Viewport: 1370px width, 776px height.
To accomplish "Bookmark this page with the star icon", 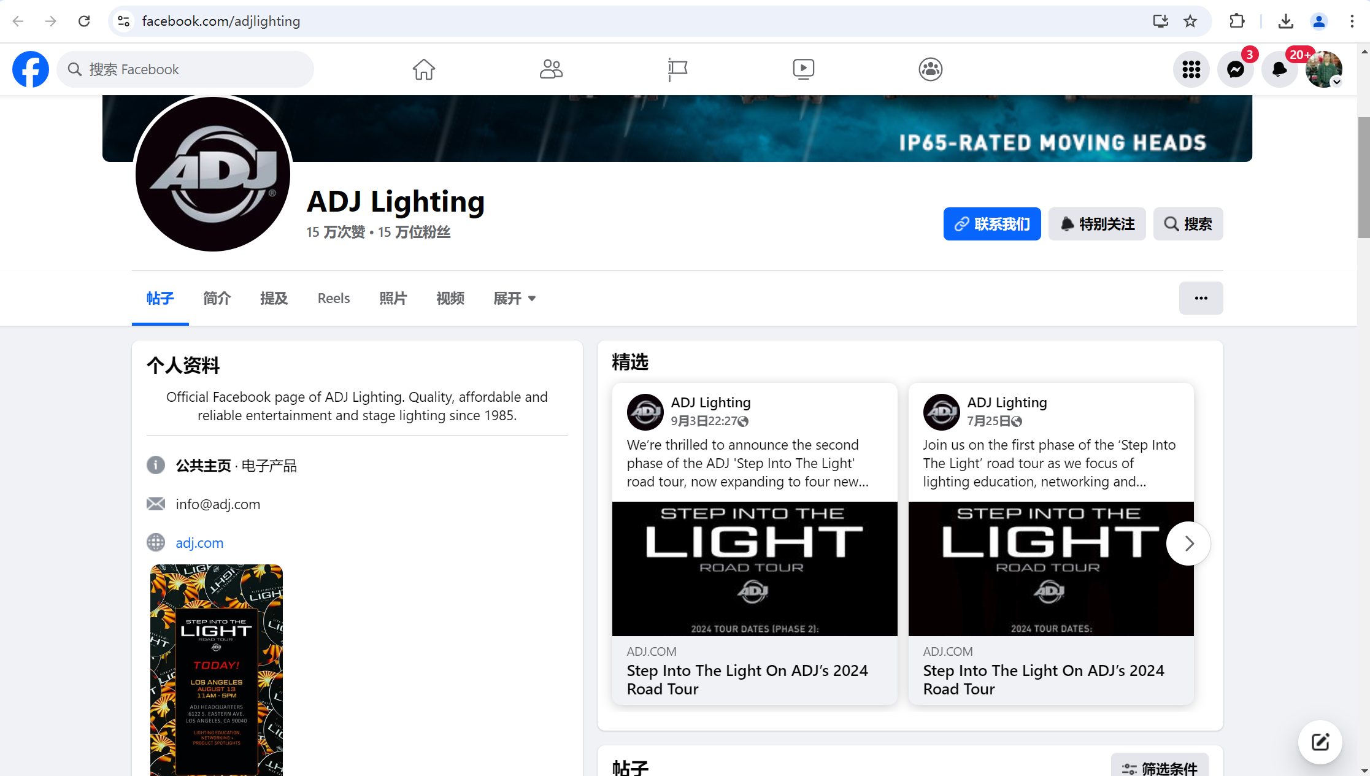I will pos(1190,21).
